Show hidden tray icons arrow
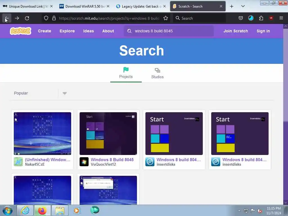Viewport: 288px width, 216px height. coord(239,211)
